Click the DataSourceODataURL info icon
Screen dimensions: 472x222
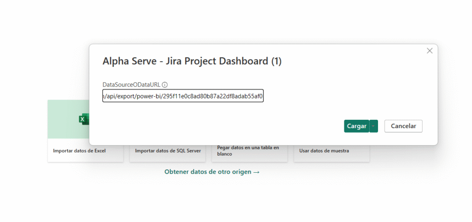pyautogui.click(x=165, y=85)
